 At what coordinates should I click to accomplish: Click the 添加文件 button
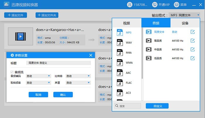click(x=16, y=15)
